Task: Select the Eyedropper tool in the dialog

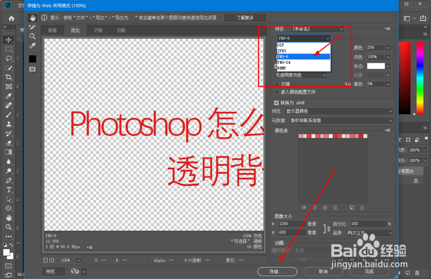Action: [x=32, y=46]
